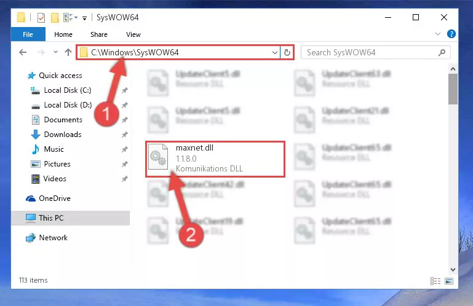
Task: Click the maxnet.dll file name
Action: pos(194,147)
